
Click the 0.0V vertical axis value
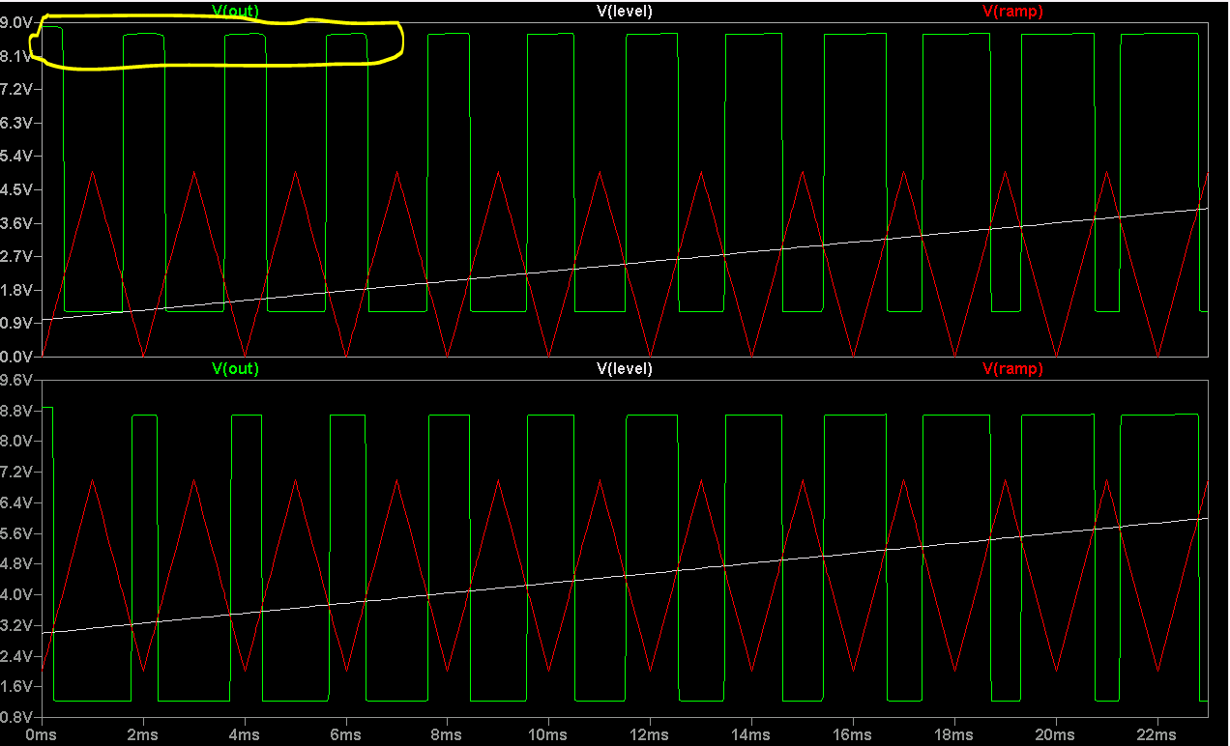[x=16, y=357]
